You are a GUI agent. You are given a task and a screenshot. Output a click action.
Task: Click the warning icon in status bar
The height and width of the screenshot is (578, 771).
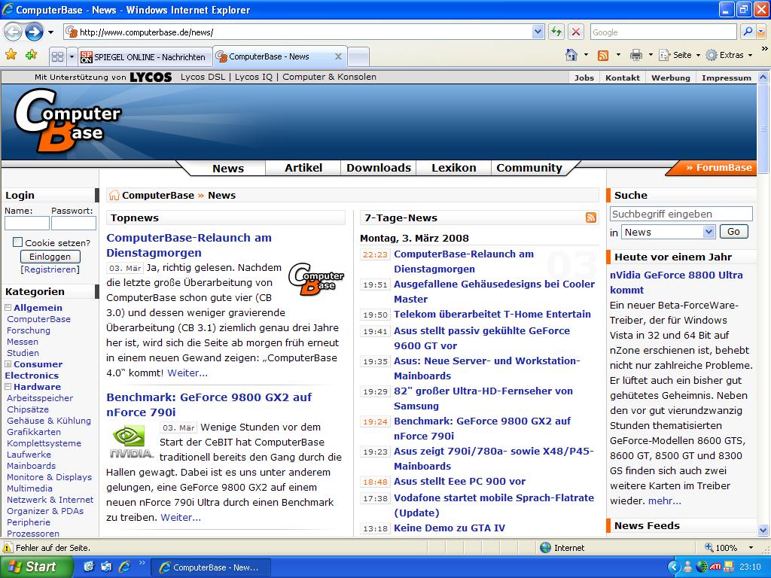click(8, 548)
